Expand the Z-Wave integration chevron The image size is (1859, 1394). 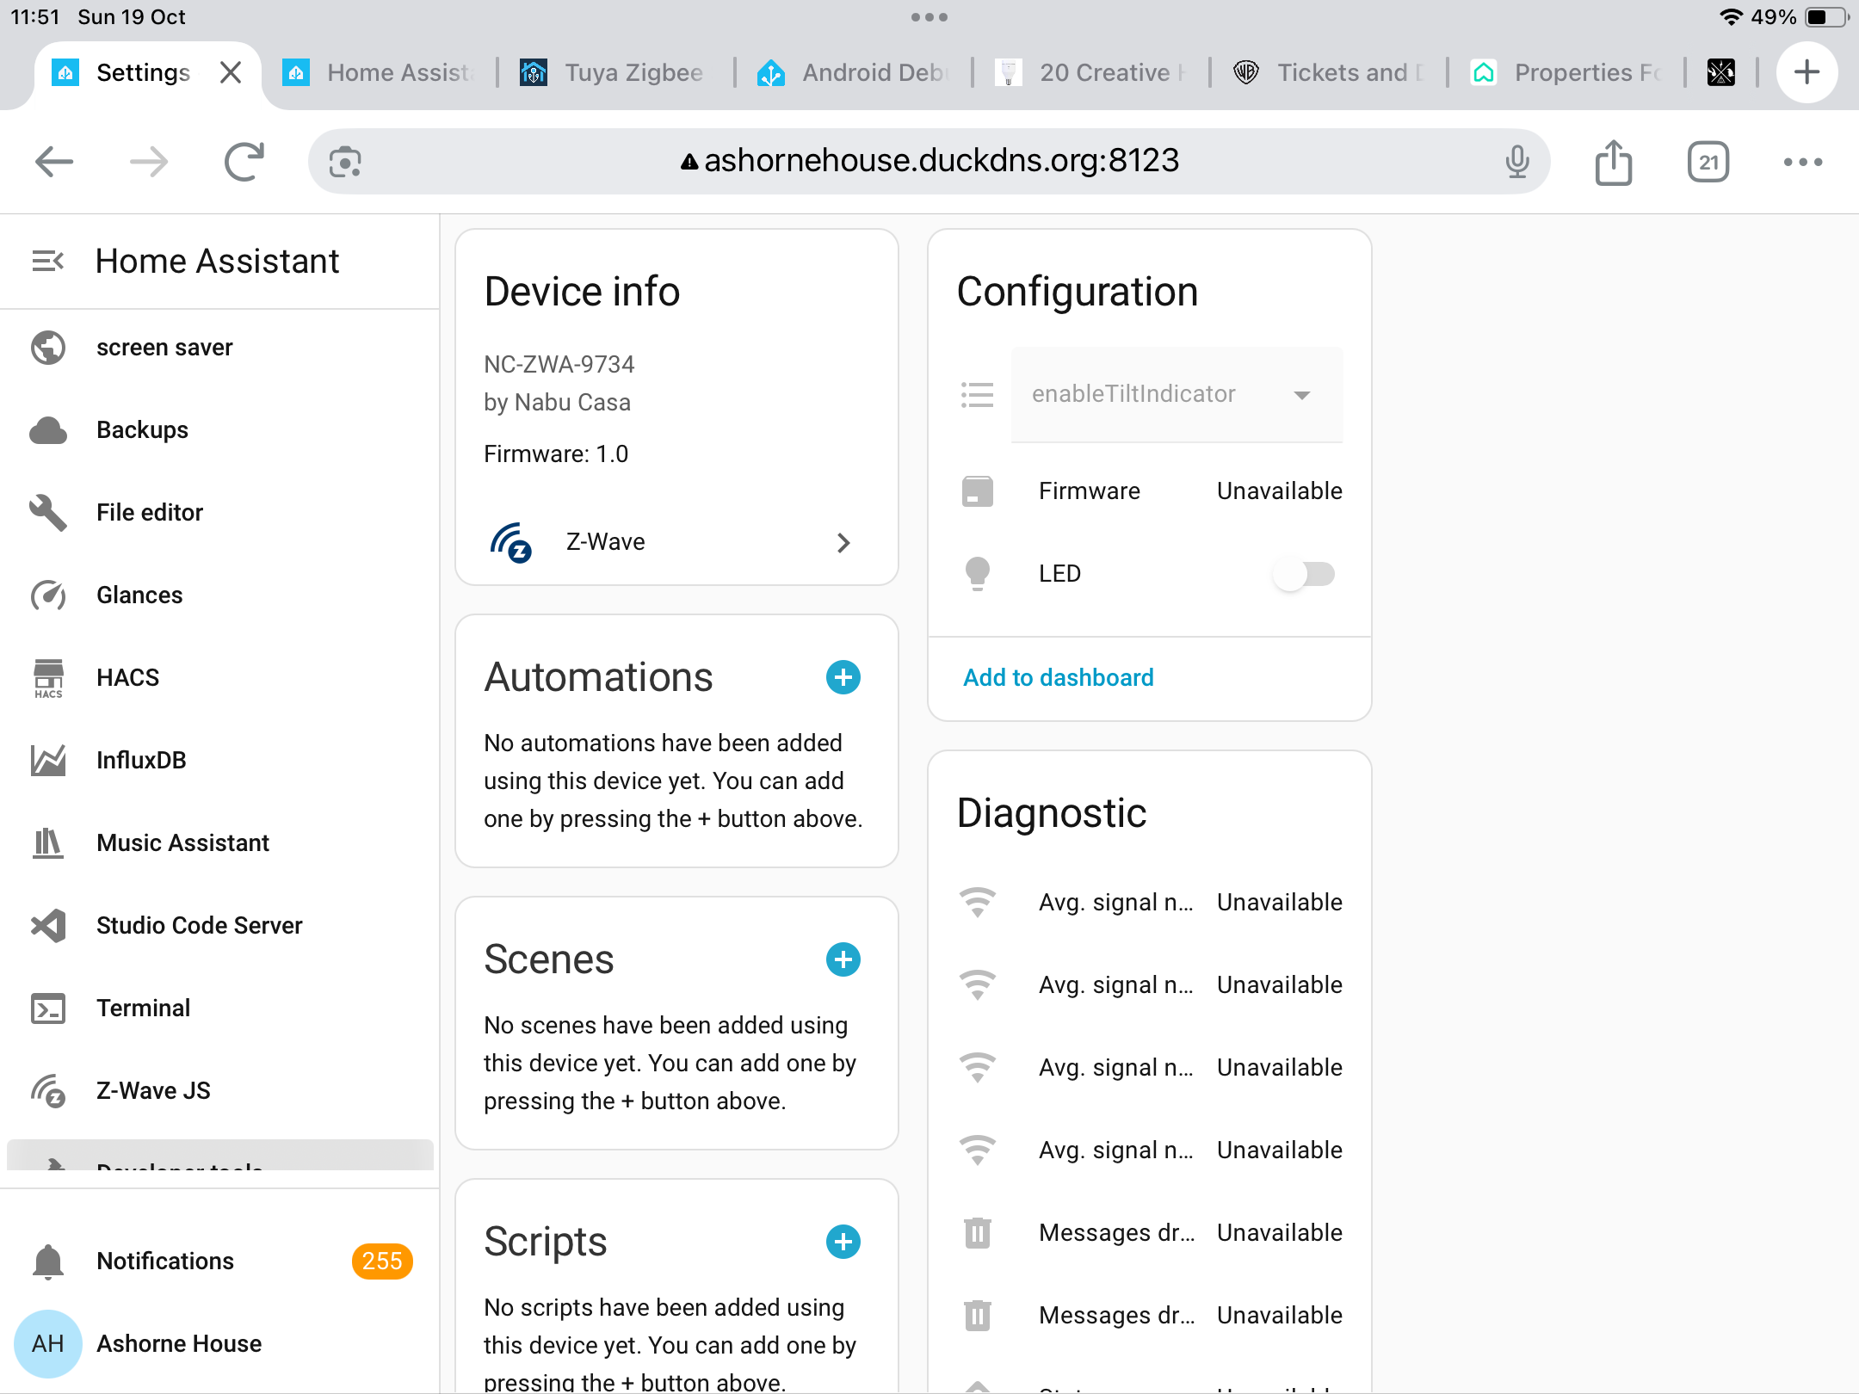(x=843, y=542)
